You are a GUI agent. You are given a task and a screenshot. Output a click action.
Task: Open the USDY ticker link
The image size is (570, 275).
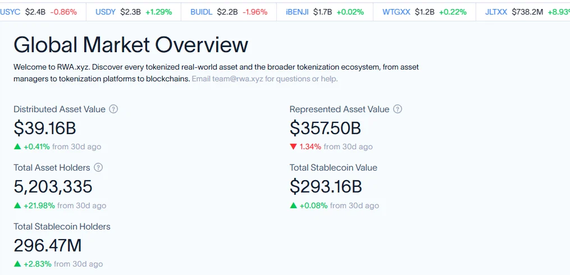pos(106,12)
